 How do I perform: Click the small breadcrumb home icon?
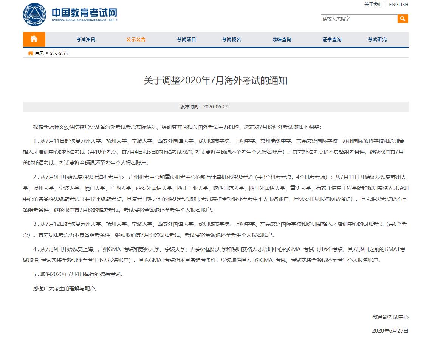(x=30, y=53)
